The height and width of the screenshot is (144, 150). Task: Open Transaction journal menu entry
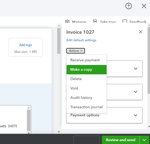(87, 107)
